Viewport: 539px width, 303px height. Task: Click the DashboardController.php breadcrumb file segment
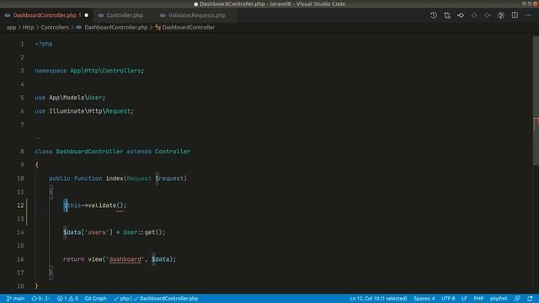click(x=116, y=27)
